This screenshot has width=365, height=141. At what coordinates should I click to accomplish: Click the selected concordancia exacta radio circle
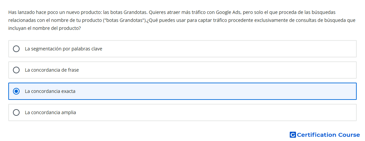tap(16, 91)
